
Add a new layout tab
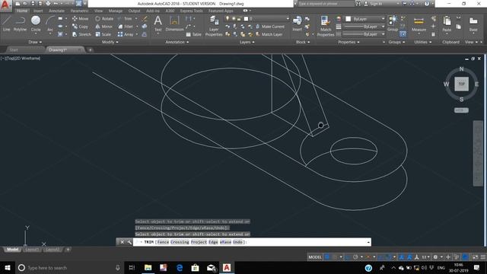(x=68, y=250)
